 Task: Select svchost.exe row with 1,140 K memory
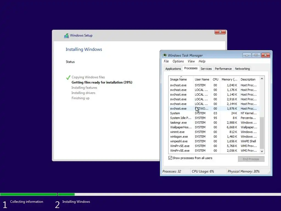click(x=214, y=95)
